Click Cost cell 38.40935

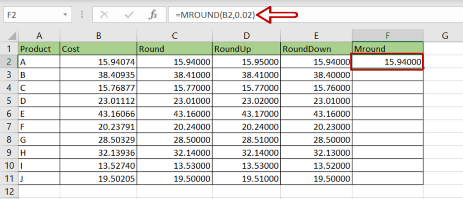pyautogui.click(x=98, y=74)
